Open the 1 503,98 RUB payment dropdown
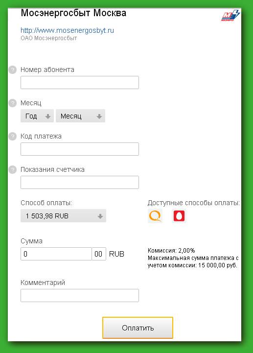 [63, 216]
